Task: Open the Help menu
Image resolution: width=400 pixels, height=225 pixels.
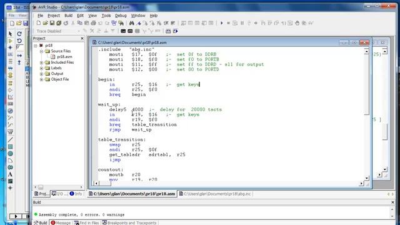Action: pyautogui.click(x=153, y=16)
